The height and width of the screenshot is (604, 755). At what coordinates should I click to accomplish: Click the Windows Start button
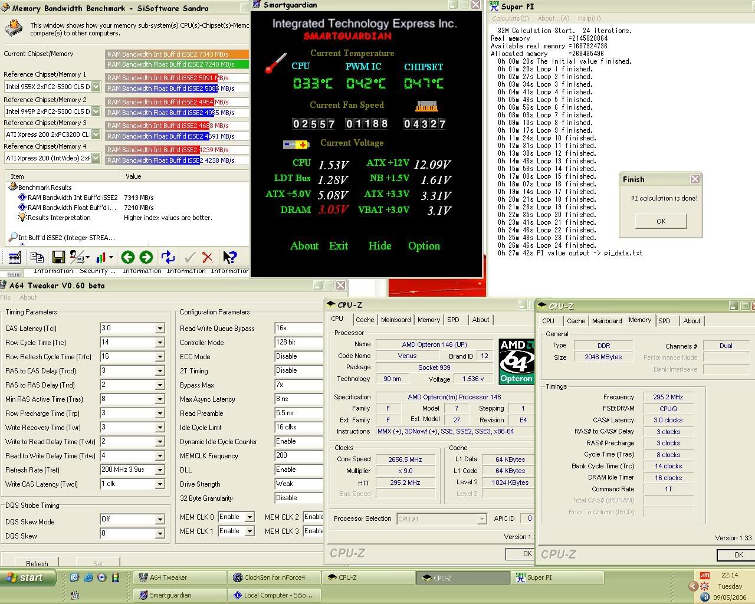28,577
